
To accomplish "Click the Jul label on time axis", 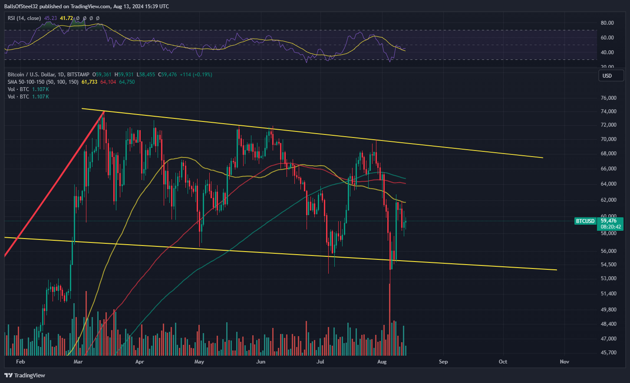I will tap(320, 362).
